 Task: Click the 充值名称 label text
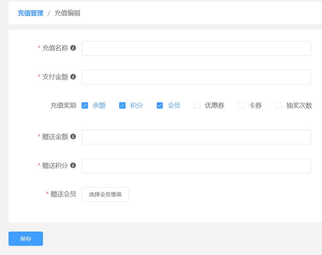pyautogui.click(x=55, y=48)
